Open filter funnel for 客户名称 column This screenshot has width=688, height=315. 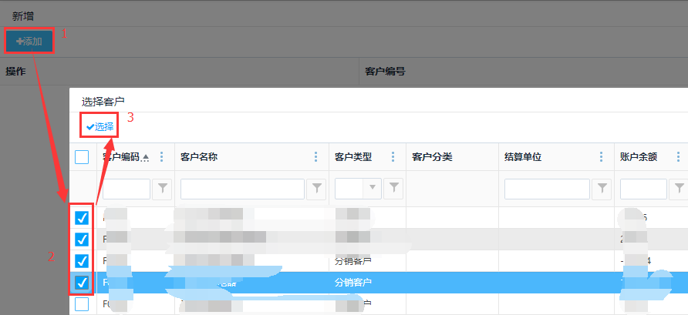318,189
